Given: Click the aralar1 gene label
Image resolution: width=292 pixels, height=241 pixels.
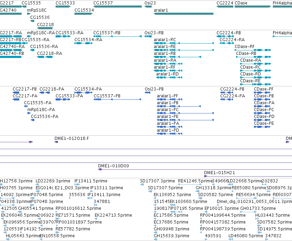Looking at the screenshot, I should (x=161, y=10).
